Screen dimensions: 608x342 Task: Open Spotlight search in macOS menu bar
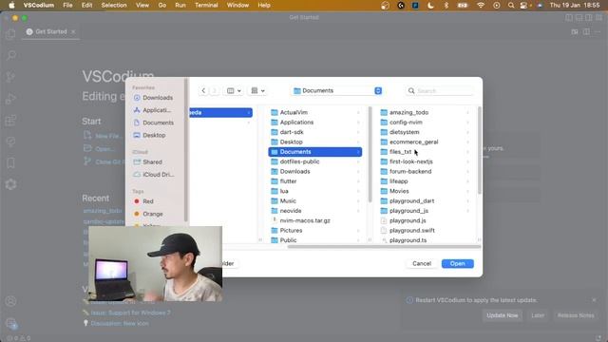pos(511,6)
